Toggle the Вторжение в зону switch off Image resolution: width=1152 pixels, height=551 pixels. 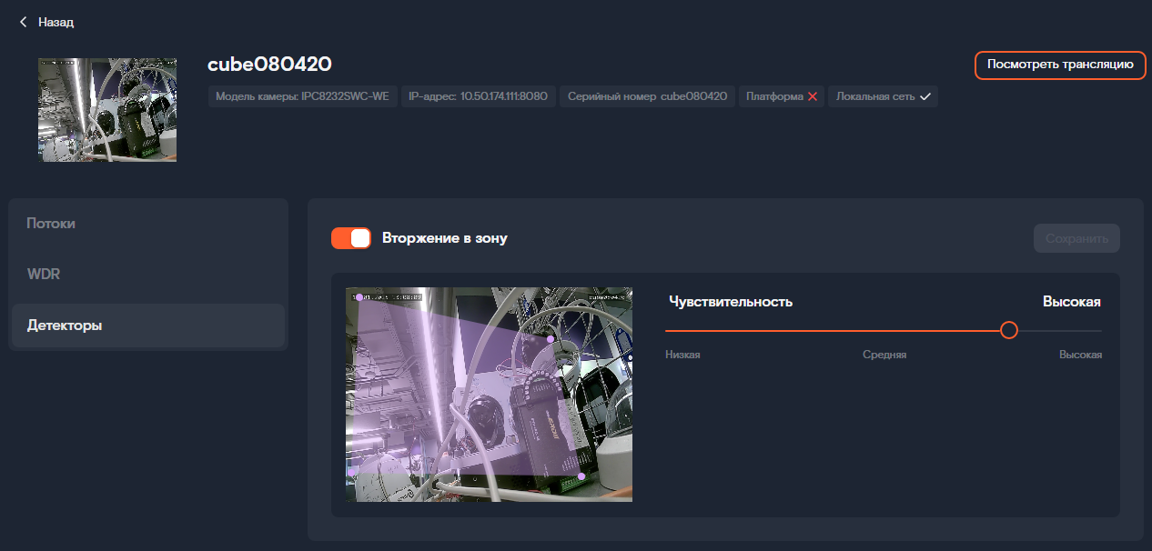point(351,238)
